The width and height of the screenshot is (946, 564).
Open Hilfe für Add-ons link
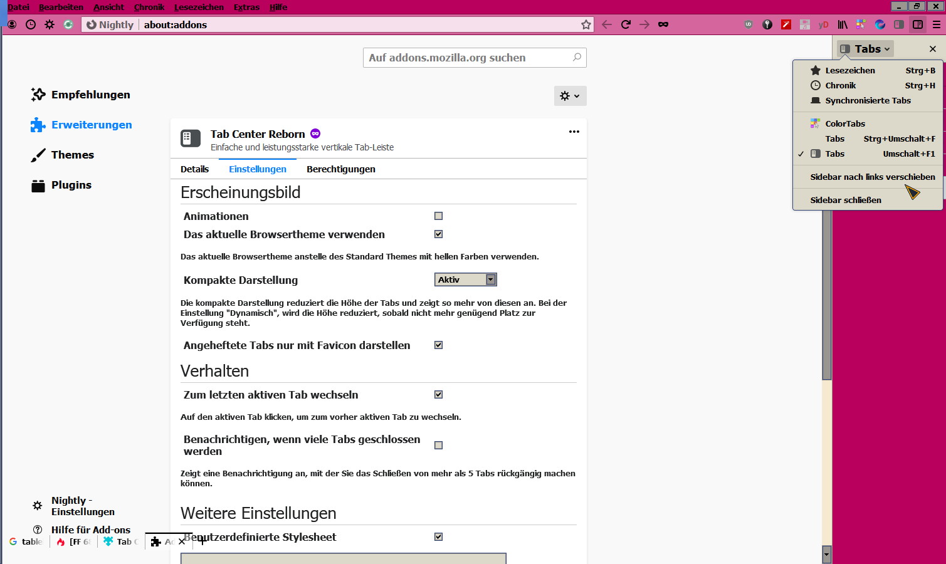tap(90, 530)
